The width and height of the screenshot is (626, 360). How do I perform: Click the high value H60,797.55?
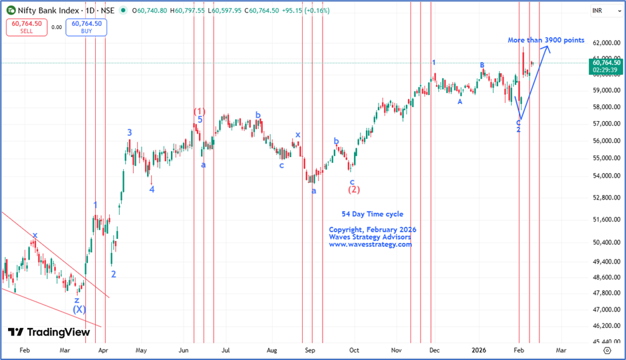(x=187, y=11)
